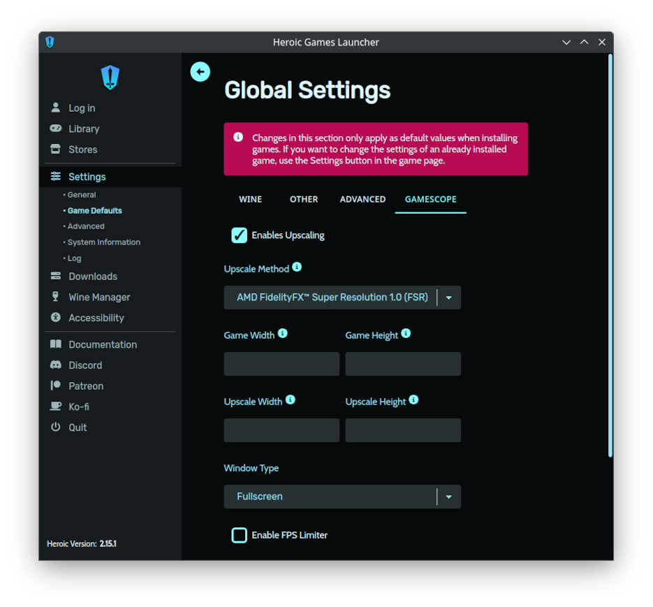653x607 pixels.
Task: Click the back arrow button
Action: 200,72
